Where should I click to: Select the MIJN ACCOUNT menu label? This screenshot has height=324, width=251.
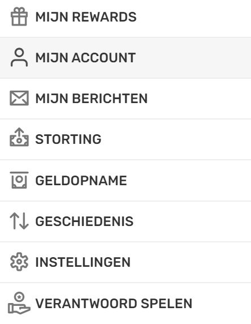click(85, 57)
